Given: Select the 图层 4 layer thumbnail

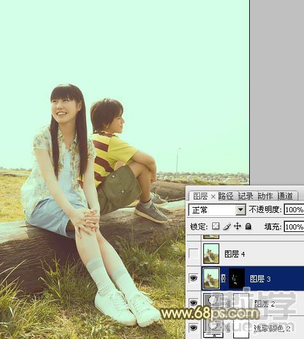Looking at the screenshot, I should tap(211, 254).
